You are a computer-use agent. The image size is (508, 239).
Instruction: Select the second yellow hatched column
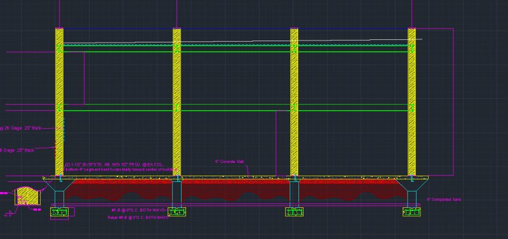(177, 102)
